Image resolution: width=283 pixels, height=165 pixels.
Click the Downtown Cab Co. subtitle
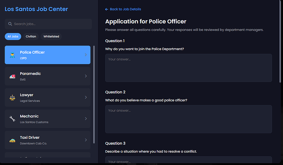click(x=33, y=143)
